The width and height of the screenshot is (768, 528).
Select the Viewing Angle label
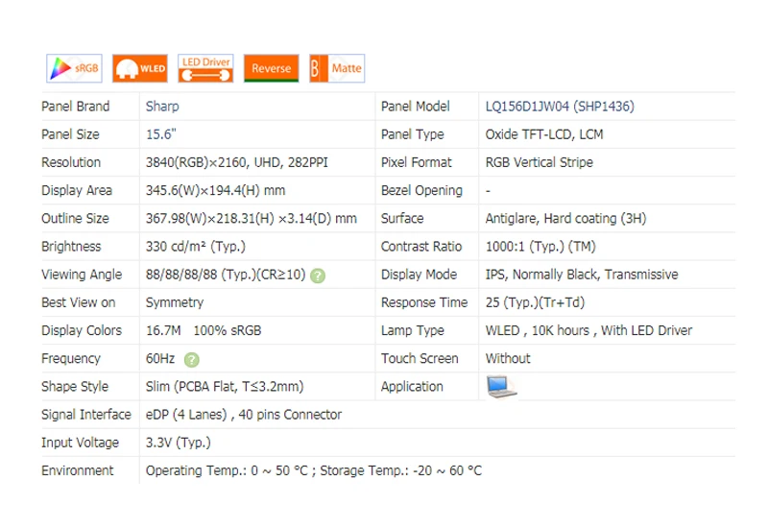click(82, 275)
